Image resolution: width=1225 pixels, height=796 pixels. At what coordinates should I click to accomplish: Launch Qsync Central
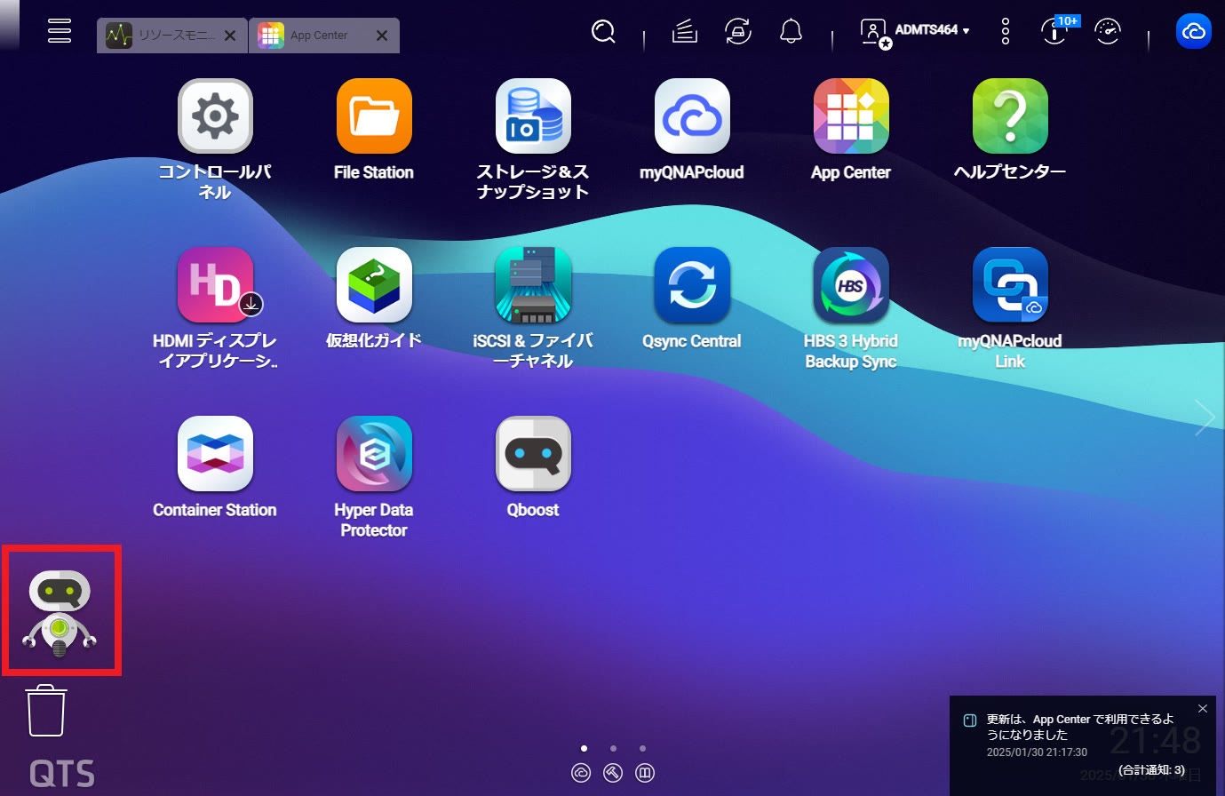[692, 285]
